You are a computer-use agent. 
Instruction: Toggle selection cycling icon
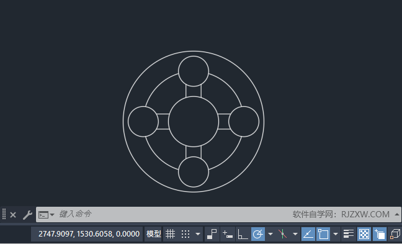(x=380, y=234)
